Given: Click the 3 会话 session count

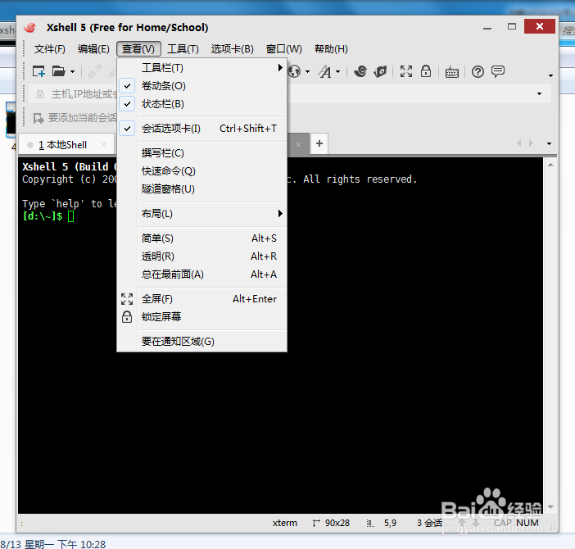Looking at the screenshot, I should [429, 523].
